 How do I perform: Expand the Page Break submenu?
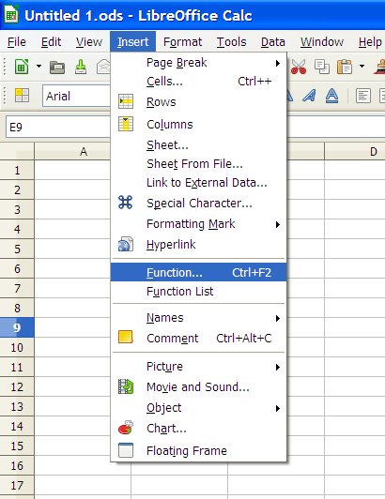pos(198,63)
